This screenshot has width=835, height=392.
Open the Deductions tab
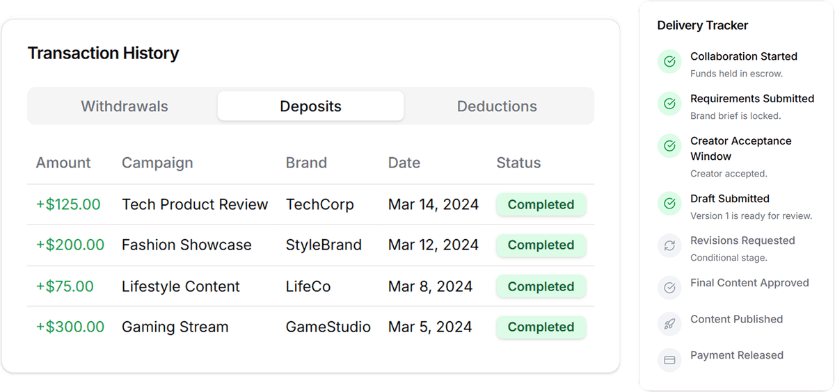(x=497, y=106)
